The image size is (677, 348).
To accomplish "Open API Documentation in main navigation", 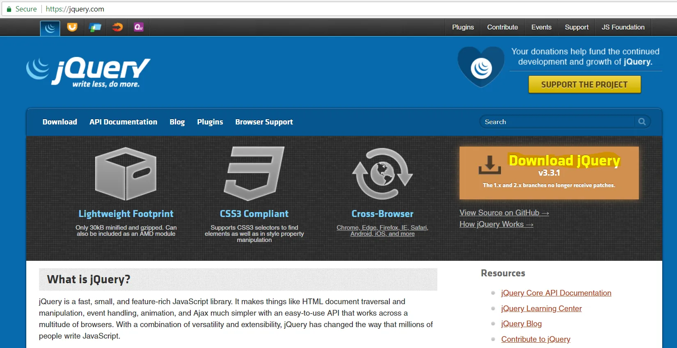I will [x=124, y=122].
